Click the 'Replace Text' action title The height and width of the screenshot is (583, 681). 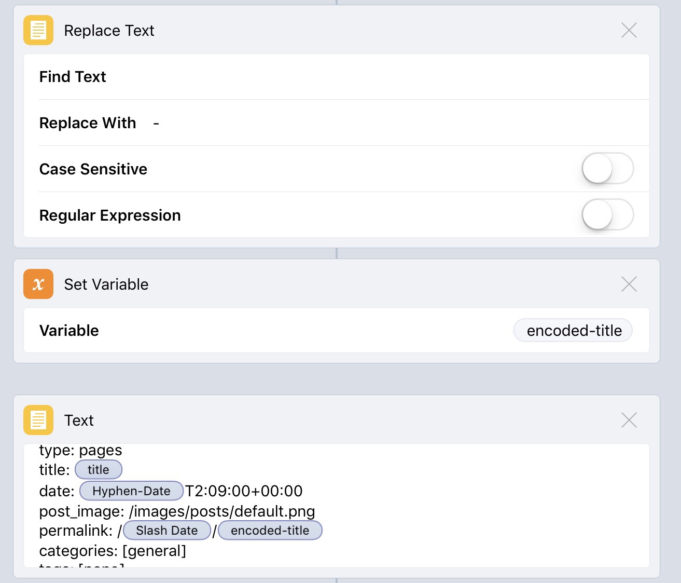point(109,31)
